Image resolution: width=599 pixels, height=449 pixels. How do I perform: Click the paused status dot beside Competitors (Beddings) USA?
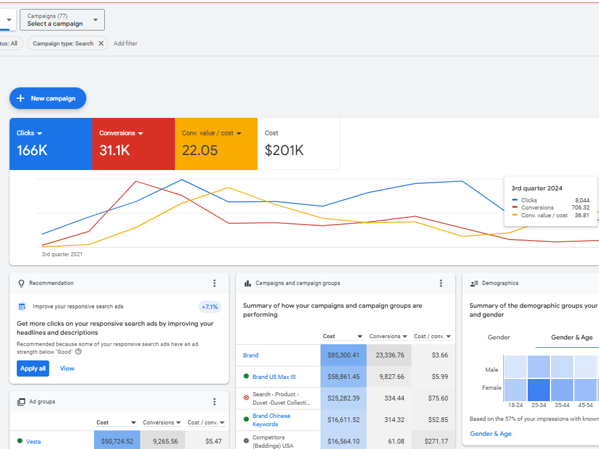(246, 441)
